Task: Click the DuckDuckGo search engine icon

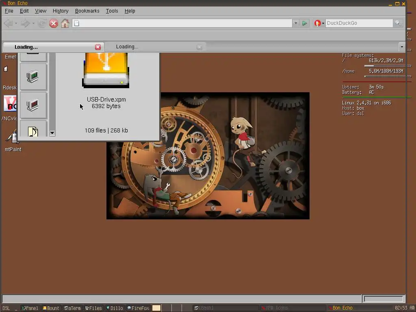Action: [317, 23]
